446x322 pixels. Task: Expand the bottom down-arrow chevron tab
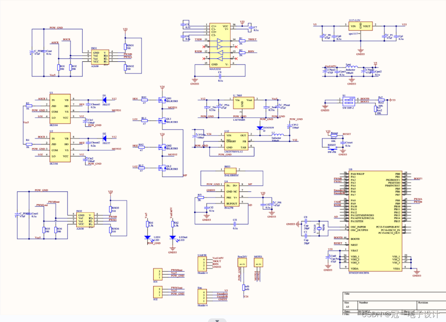217,321
